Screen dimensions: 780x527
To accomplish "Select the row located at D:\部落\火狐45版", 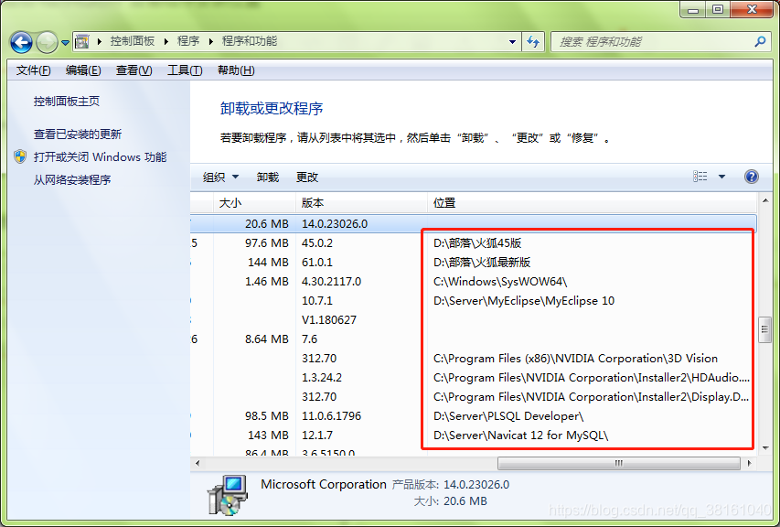I will [x=473, y=243].
